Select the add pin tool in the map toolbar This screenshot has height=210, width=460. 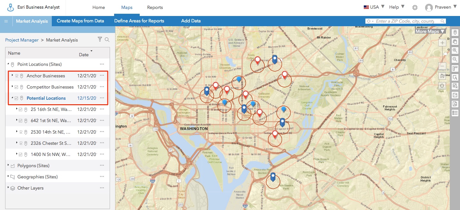pos(455,32)
